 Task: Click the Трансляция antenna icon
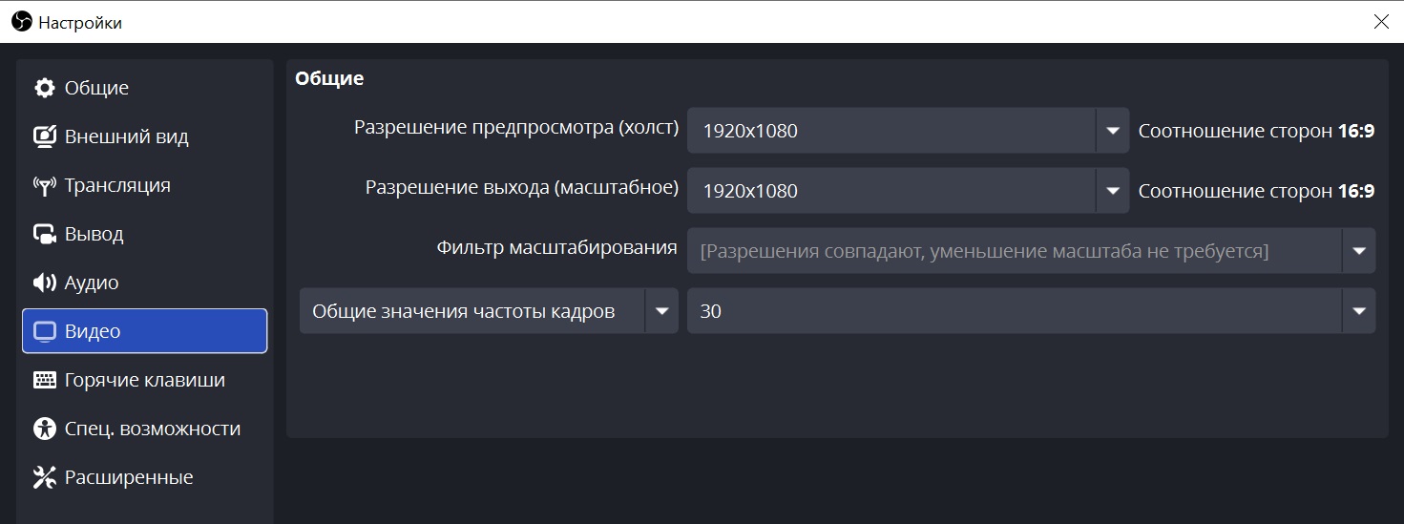[x=44, y=185]
